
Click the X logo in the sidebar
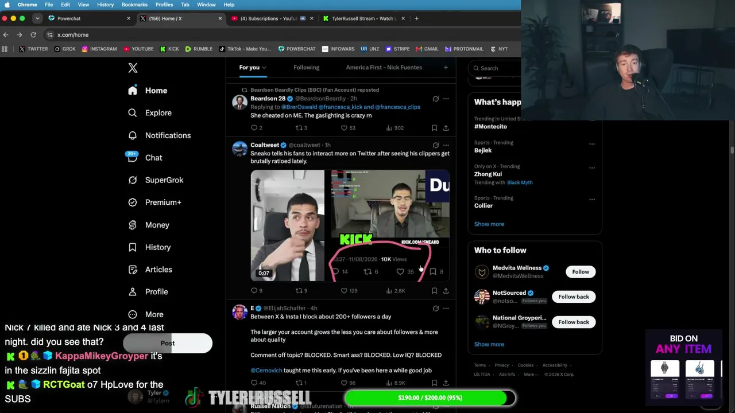click(133, 68)
